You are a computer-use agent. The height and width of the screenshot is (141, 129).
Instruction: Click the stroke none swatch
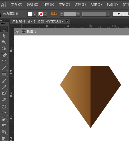41,14
